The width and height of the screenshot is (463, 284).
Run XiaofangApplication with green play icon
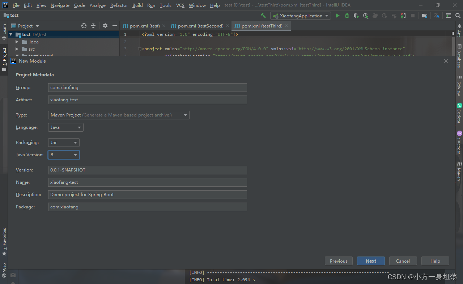337,16
